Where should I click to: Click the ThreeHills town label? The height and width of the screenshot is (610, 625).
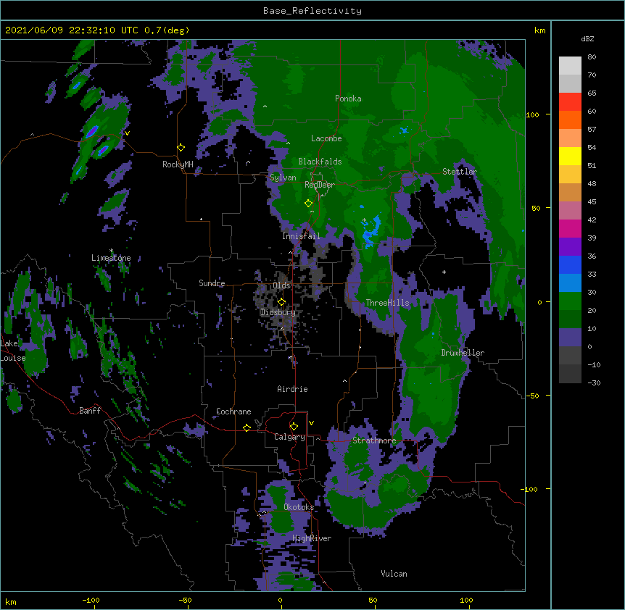[387, 303]
